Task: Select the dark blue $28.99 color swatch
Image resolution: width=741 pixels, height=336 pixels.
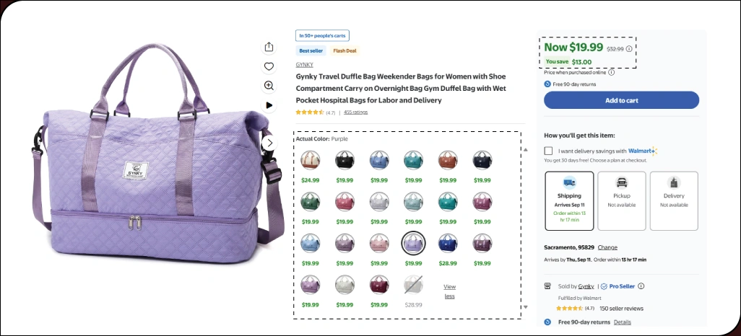Action: [448, 243]
